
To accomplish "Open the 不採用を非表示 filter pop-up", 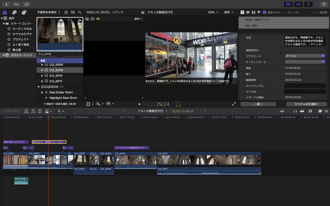I will pos(49,12).
